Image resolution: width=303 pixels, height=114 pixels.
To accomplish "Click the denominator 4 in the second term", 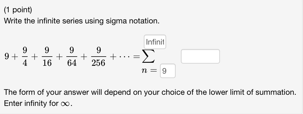I will [25, 63].
